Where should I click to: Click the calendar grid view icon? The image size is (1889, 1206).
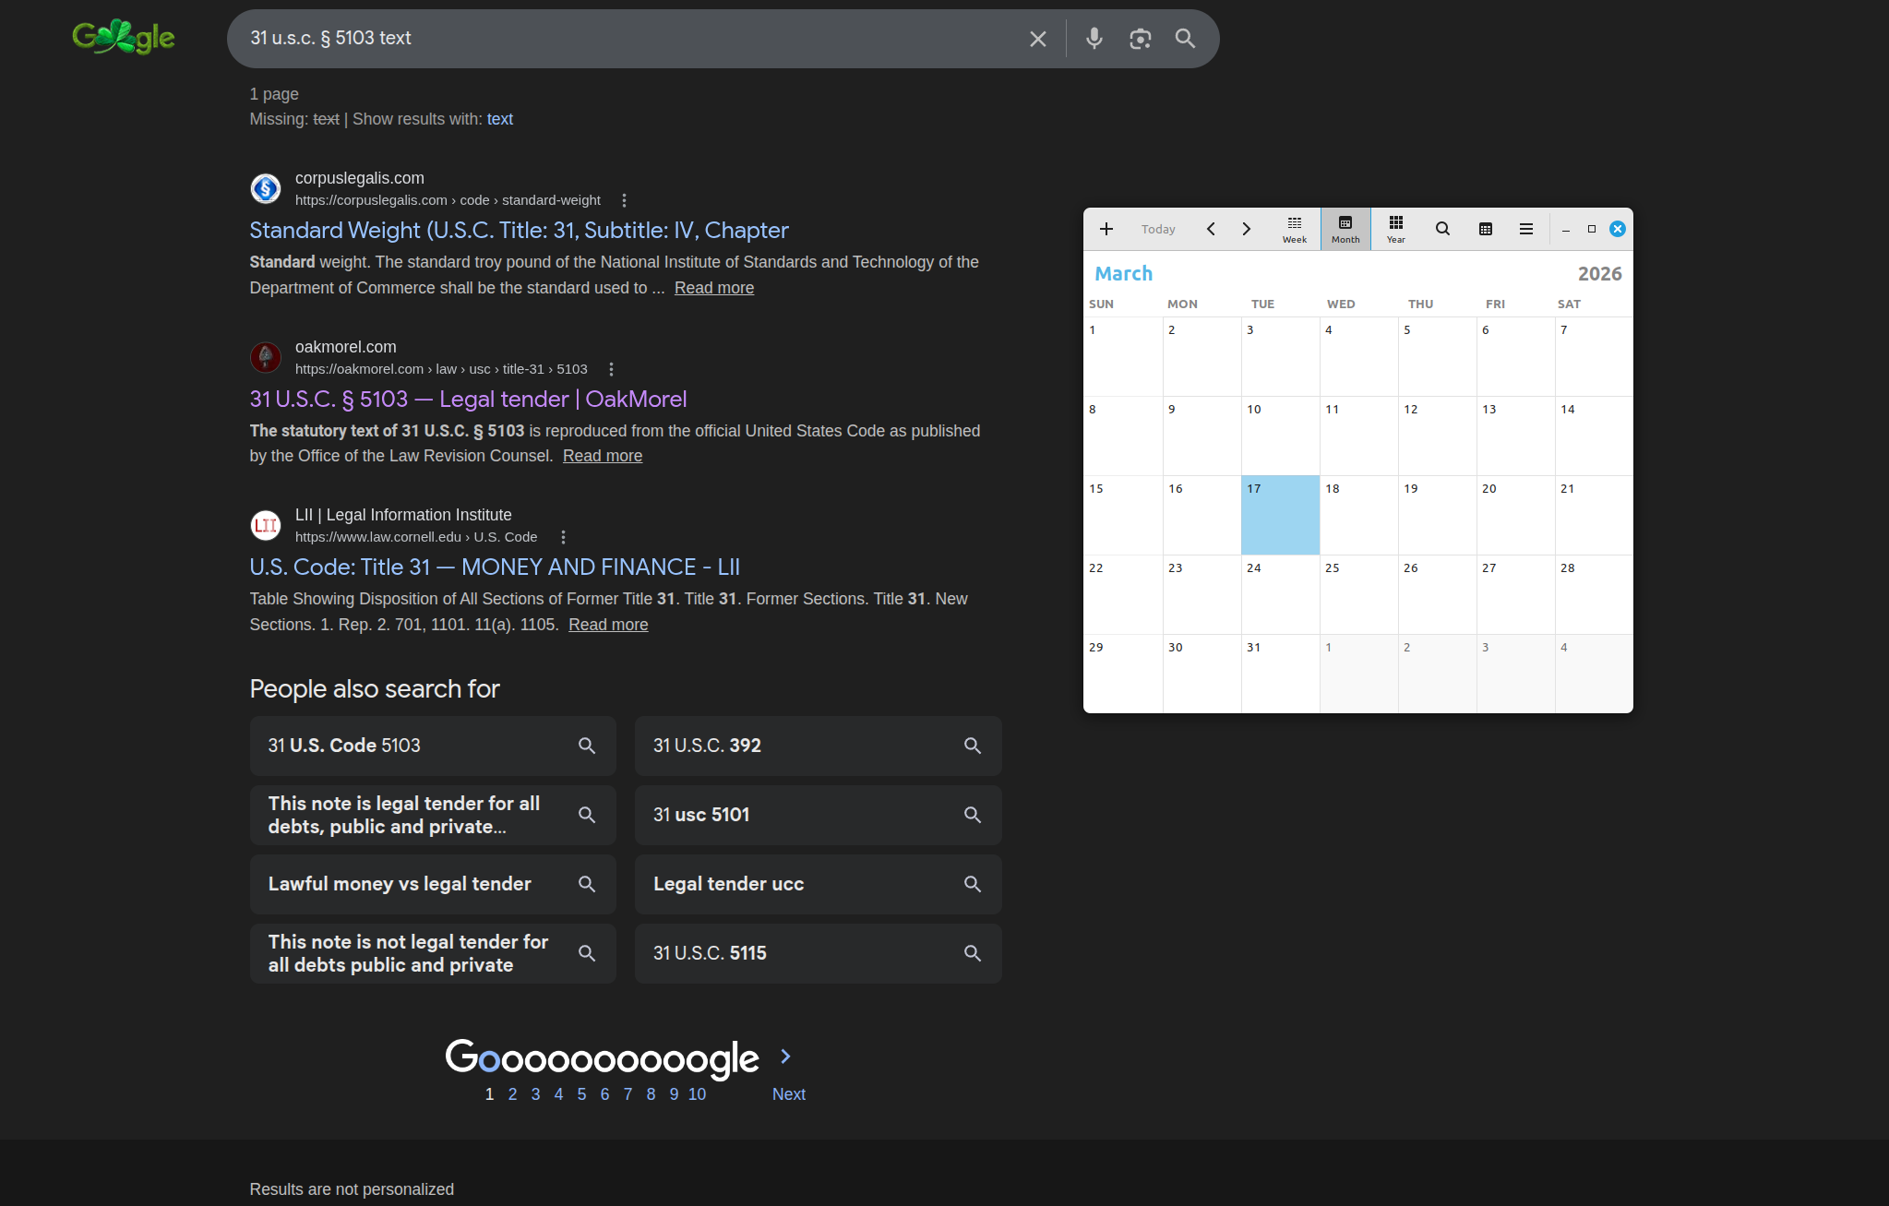(x=1485, y=229)
